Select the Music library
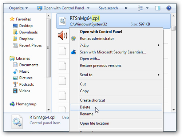Viewport: 182px width, 137px height. [24, 71]
